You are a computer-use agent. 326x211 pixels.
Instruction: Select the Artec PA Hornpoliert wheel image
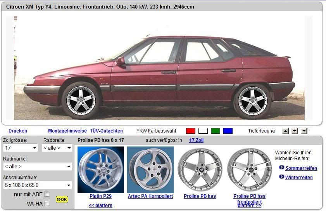click(x=150, y=170)
